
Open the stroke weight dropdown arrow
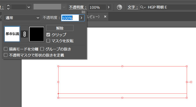point(29,7)
